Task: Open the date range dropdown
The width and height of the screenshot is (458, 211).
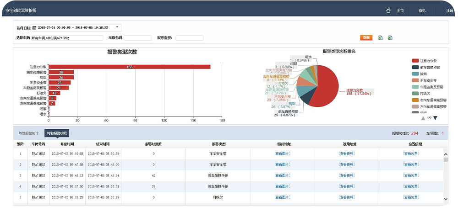Action: [x=117, y=28]
